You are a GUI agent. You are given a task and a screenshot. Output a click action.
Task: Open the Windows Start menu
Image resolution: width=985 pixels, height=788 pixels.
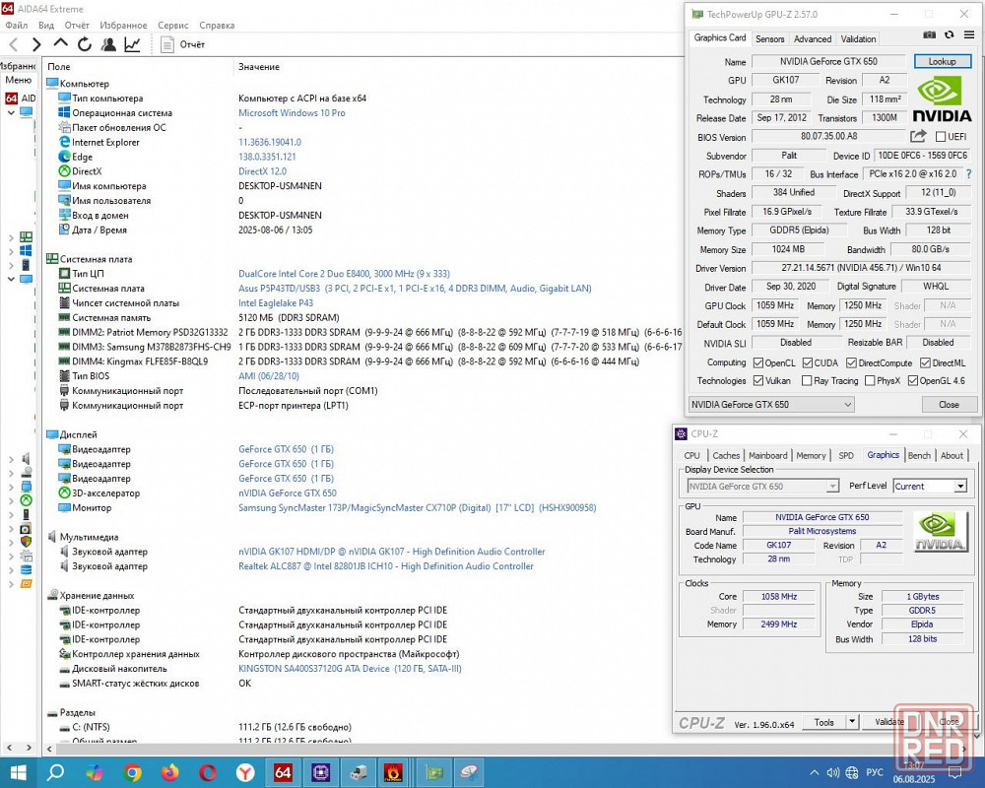point(18,772)
